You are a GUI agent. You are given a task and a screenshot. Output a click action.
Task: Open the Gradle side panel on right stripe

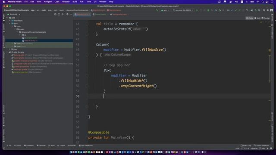(x=272, y=18)
